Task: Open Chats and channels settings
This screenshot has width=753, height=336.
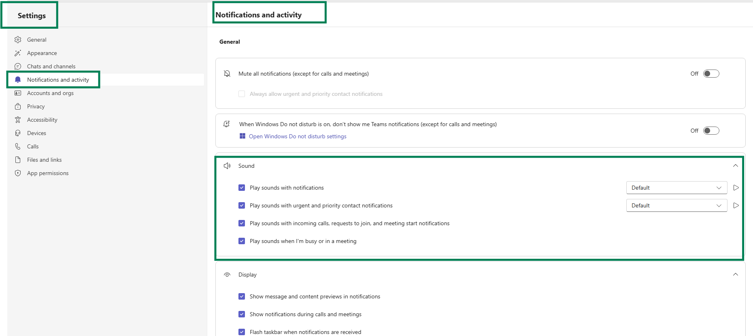Action: (51, 66)
